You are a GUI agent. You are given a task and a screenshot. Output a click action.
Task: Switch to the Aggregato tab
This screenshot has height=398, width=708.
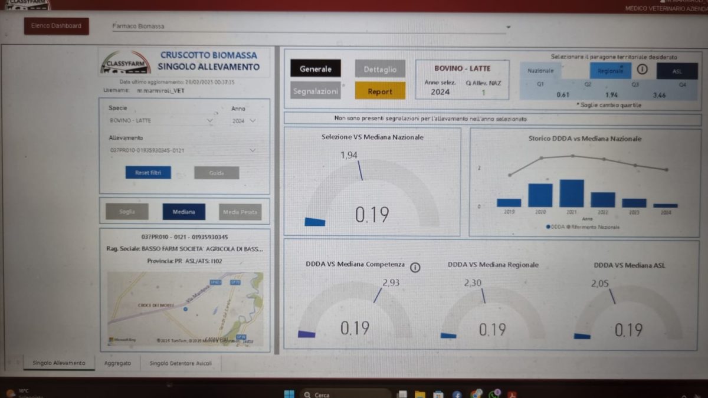[x=117, y=363]
